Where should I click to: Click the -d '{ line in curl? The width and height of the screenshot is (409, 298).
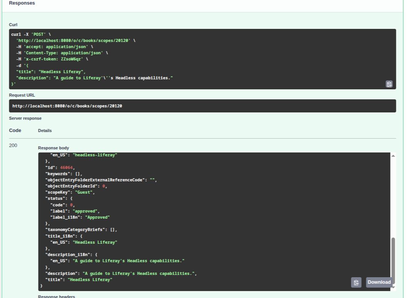22,65
